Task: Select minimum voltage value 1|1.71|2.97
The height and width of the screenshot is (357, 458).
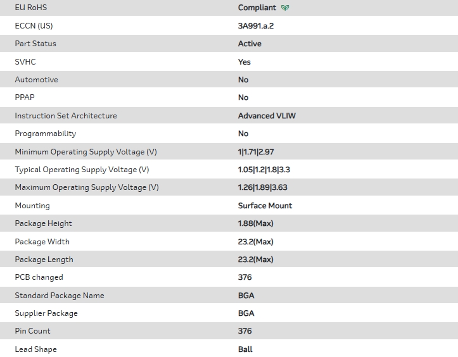Action: point(256,152)
